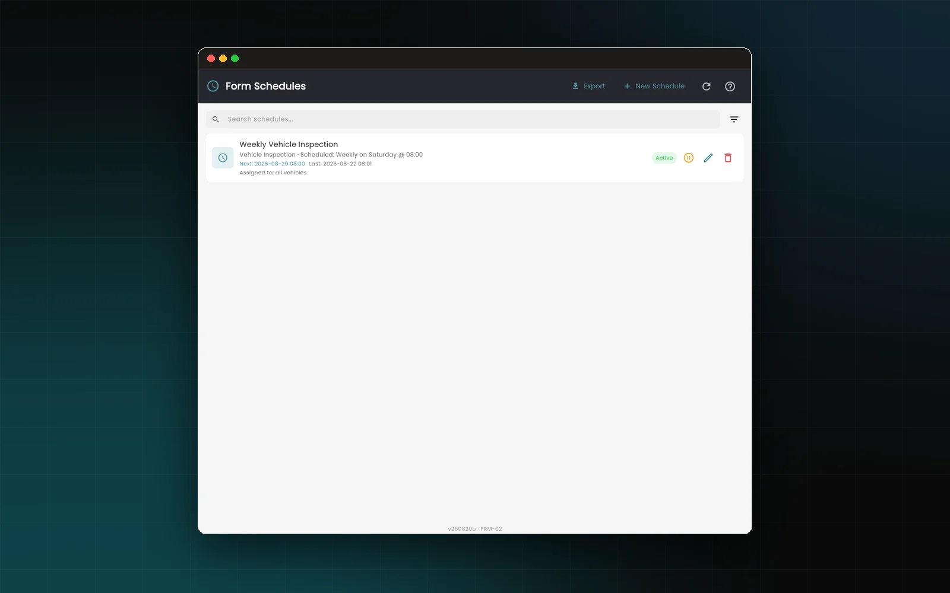
Task: Delete the Weekly Vehicle Inspection schedule
Action: click(x=728, y=158)
